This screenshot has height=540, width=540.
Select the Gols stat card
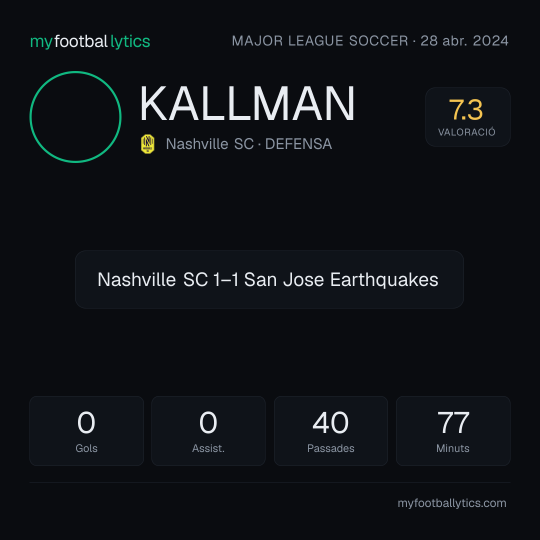click(86, 431)
